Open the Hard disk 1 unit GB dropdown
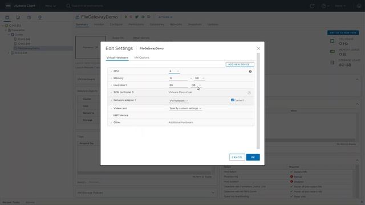This screenshot has width=365, height=205. click(x=196, y=85)
